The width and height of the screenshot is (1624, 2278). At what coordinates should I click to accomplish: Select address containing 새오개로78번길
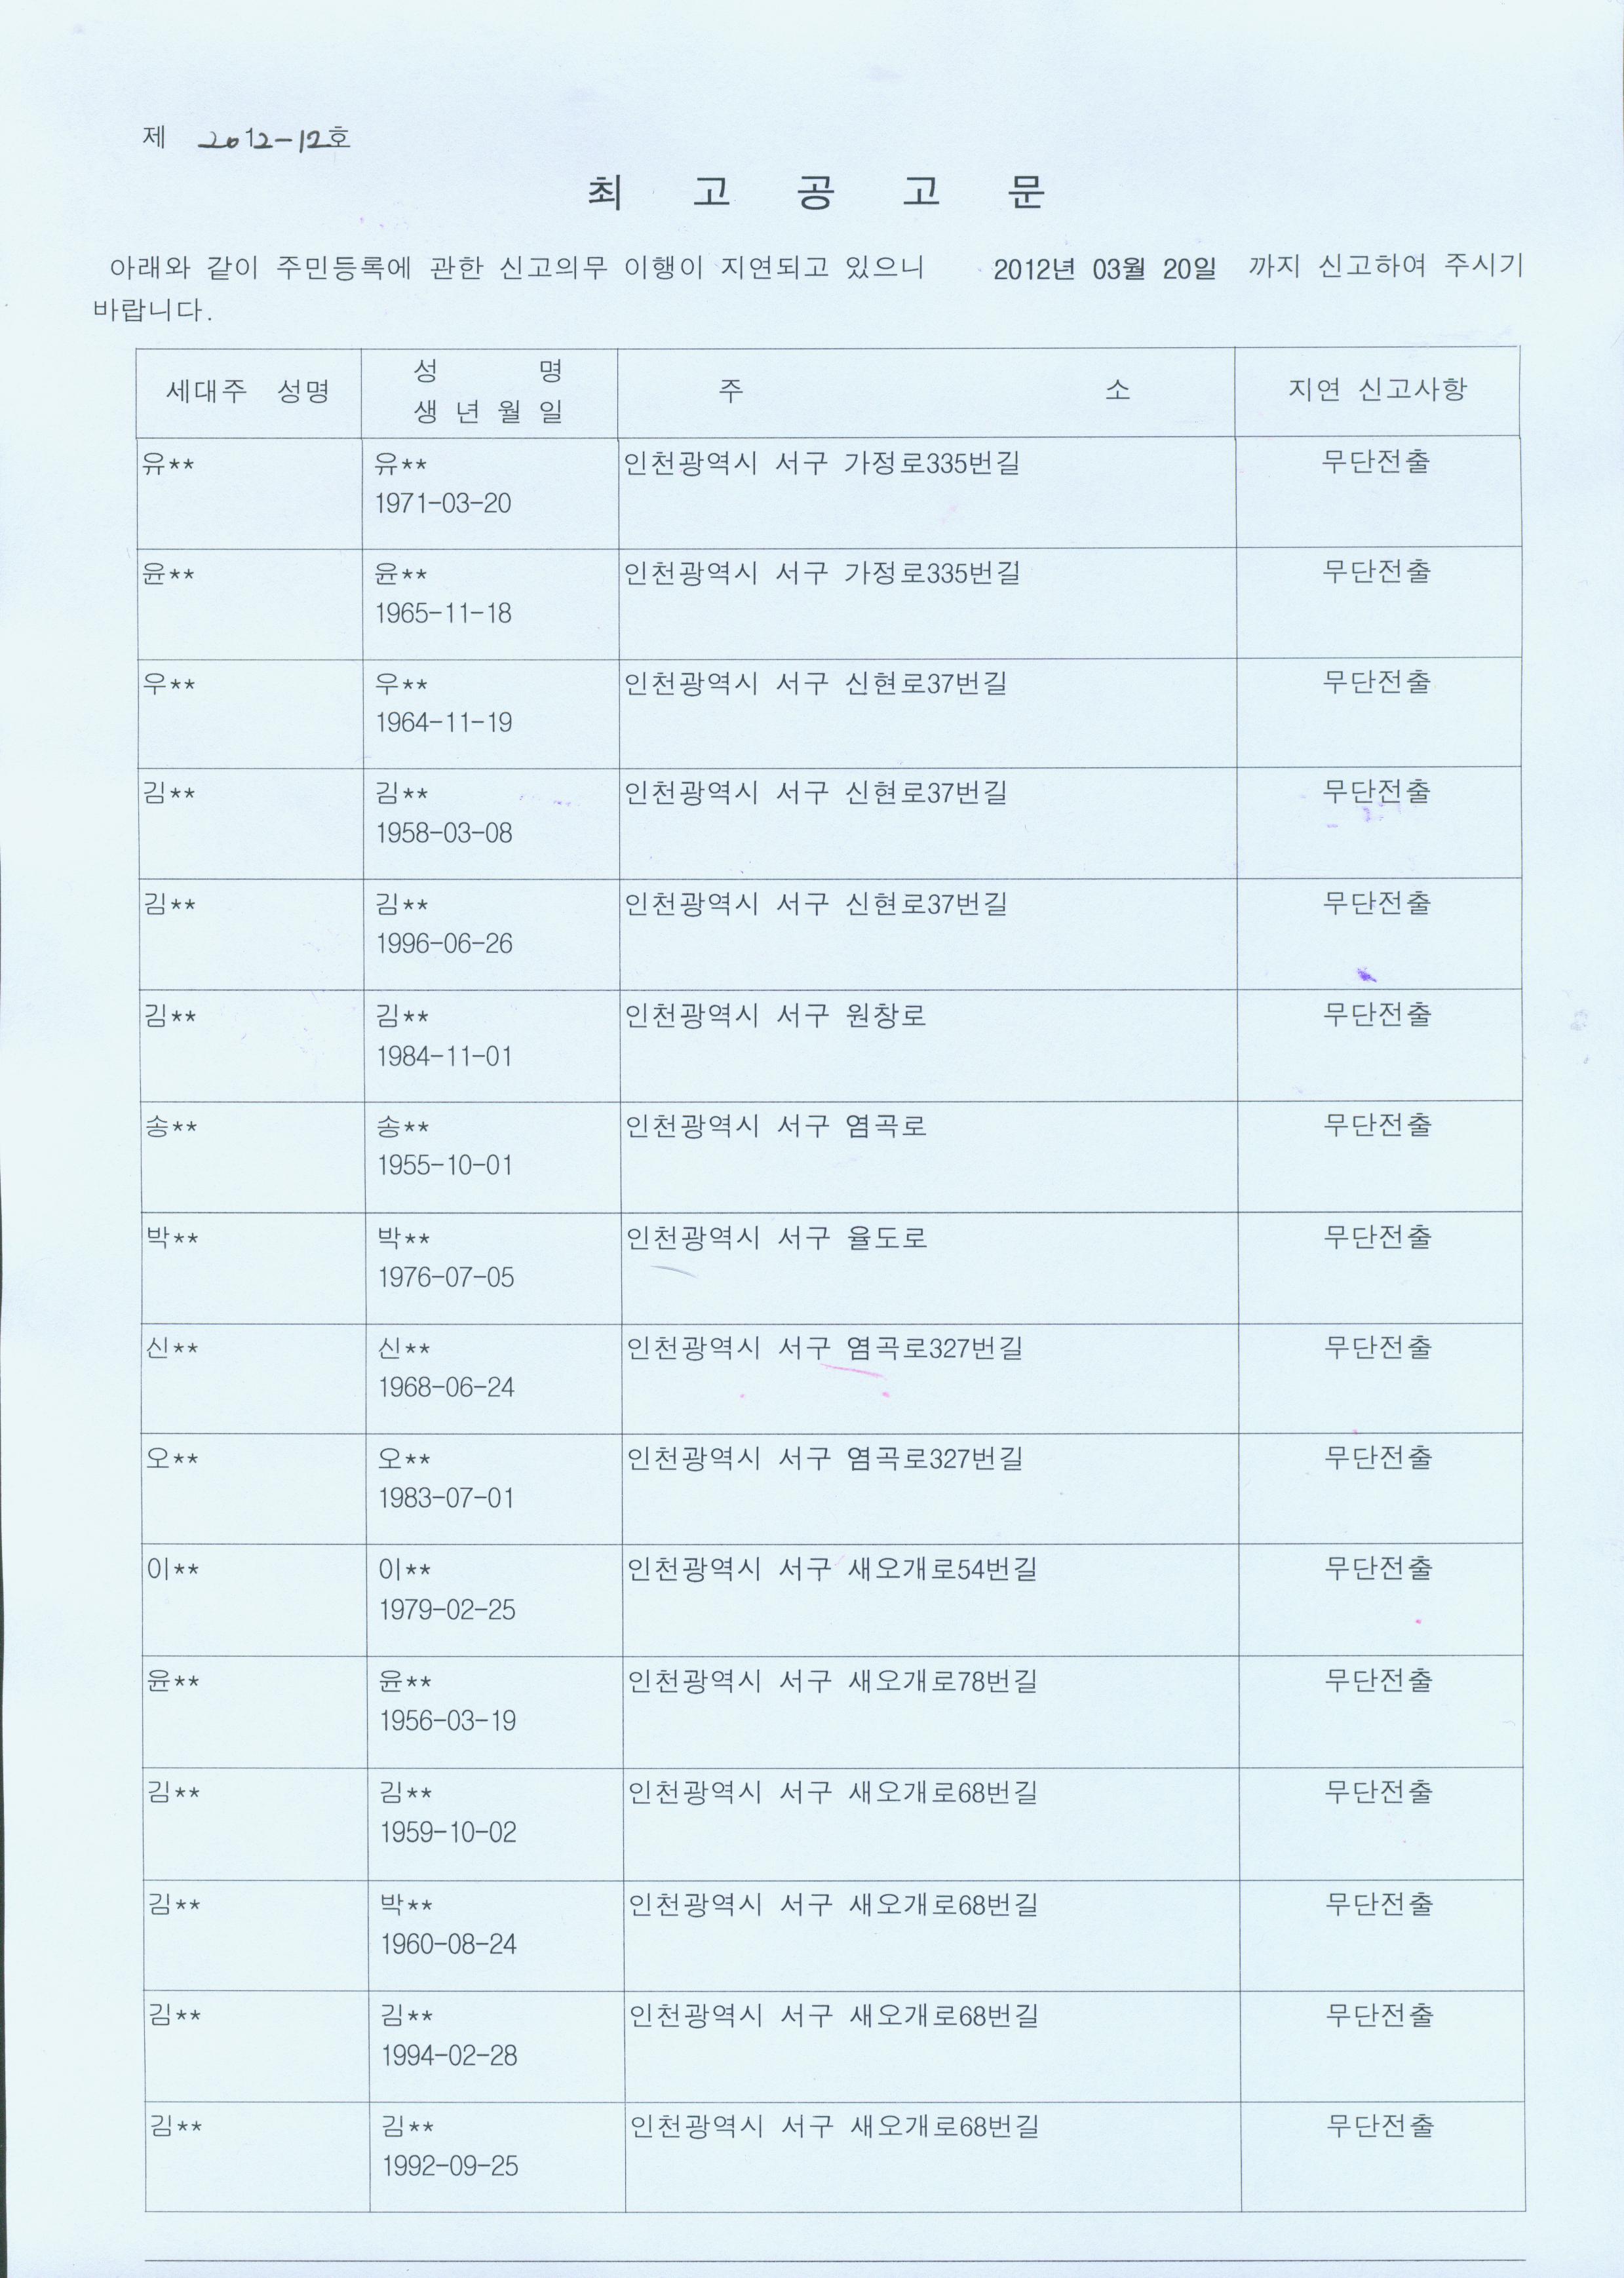832,1681
